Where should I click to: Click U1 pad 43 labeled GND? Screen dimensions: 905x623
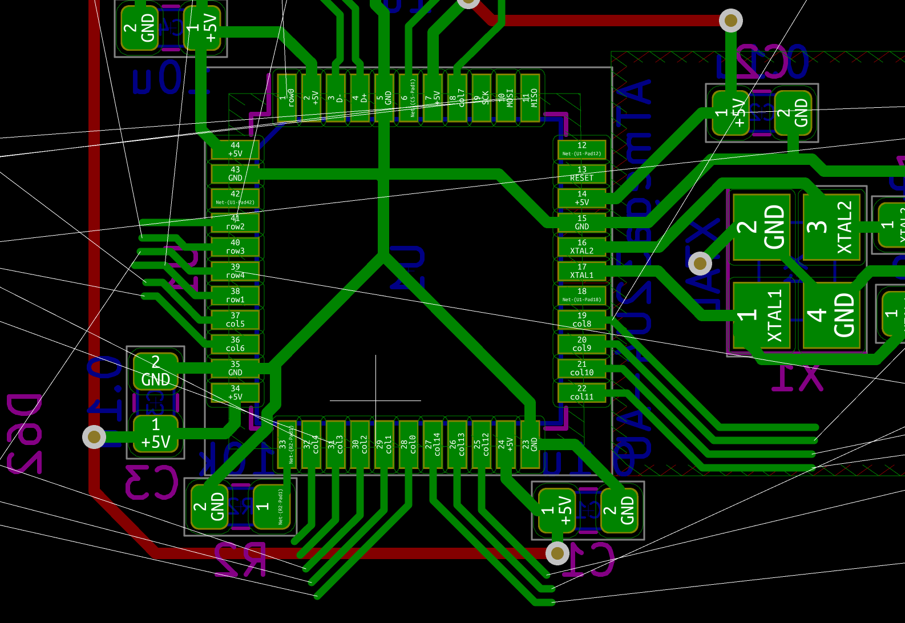click(235, 173)
